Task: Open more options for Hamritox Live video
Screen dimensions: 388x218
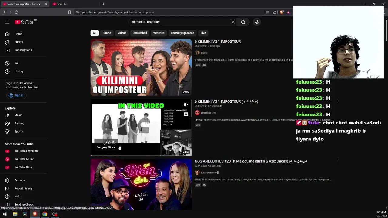Action: pos(339,101)
